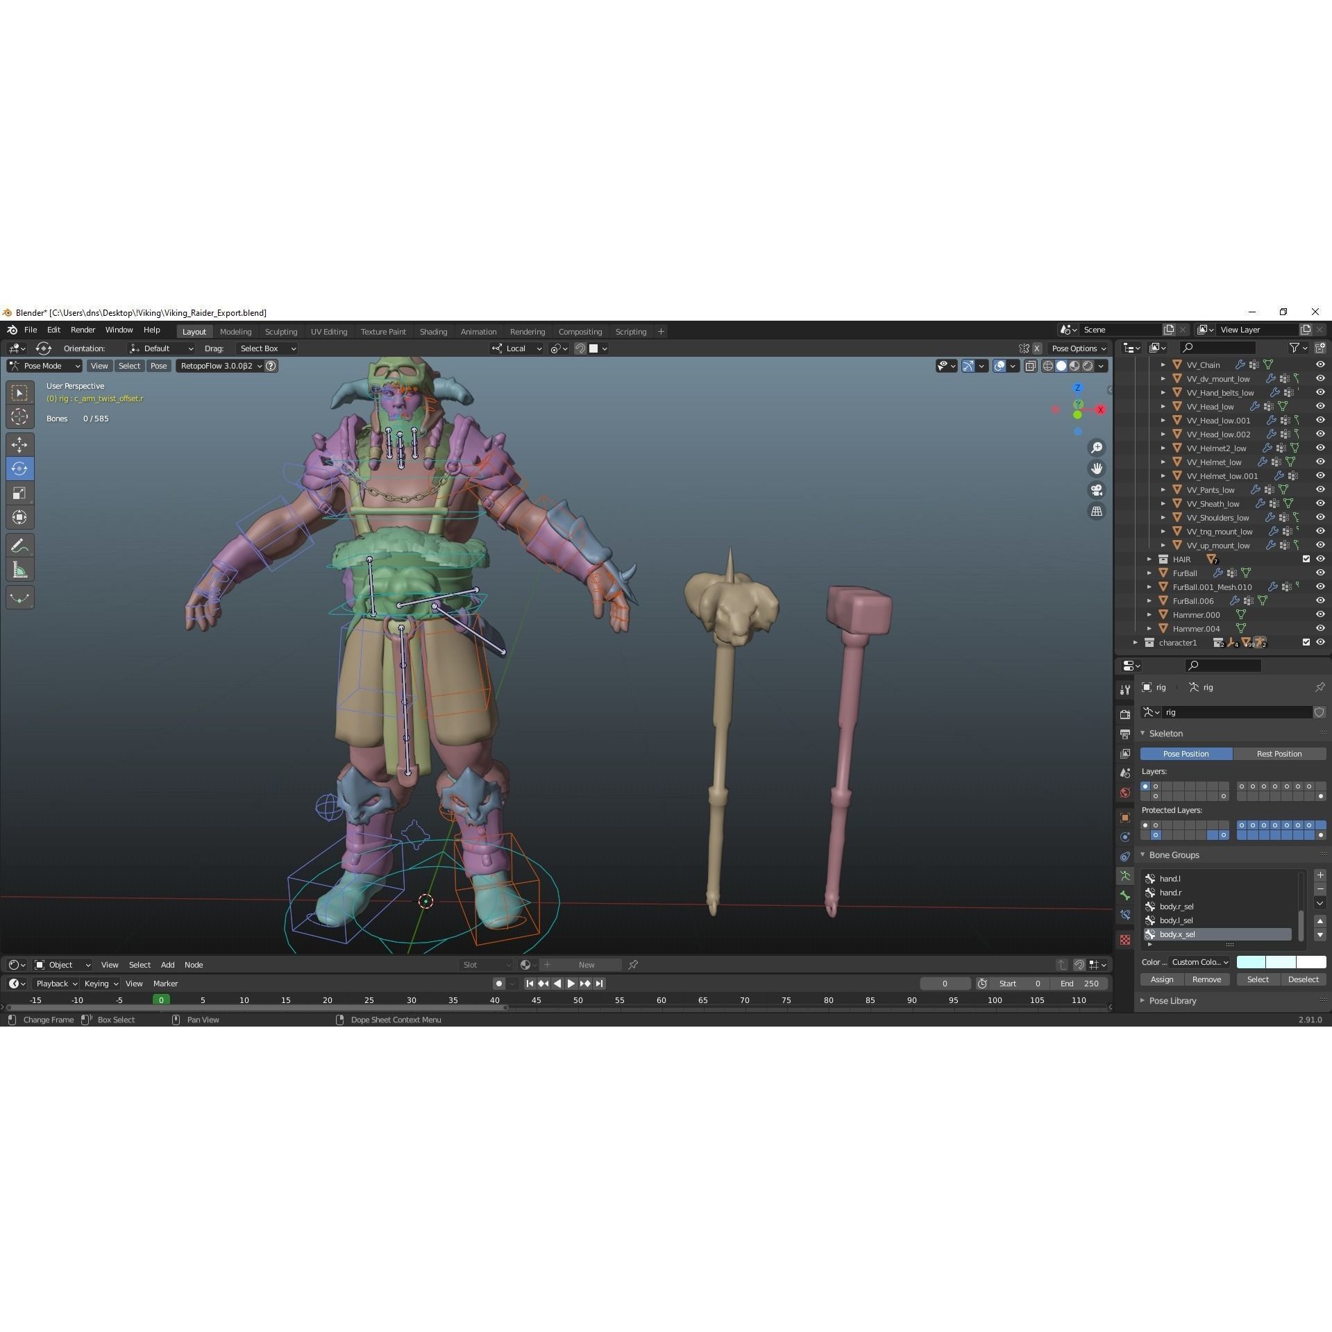Switch to the Shading workspace tab
Screen dimensions: 1332x1332
(x=433, y=331)
